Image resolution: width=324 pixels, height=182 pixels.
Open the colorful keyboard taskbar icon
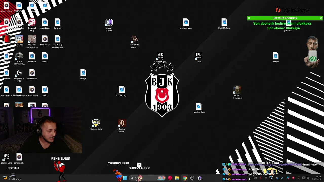tap(161, 178)
